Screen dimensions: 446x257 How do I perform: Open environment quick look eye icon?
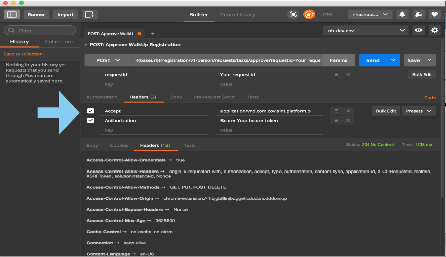coord(418,30)
